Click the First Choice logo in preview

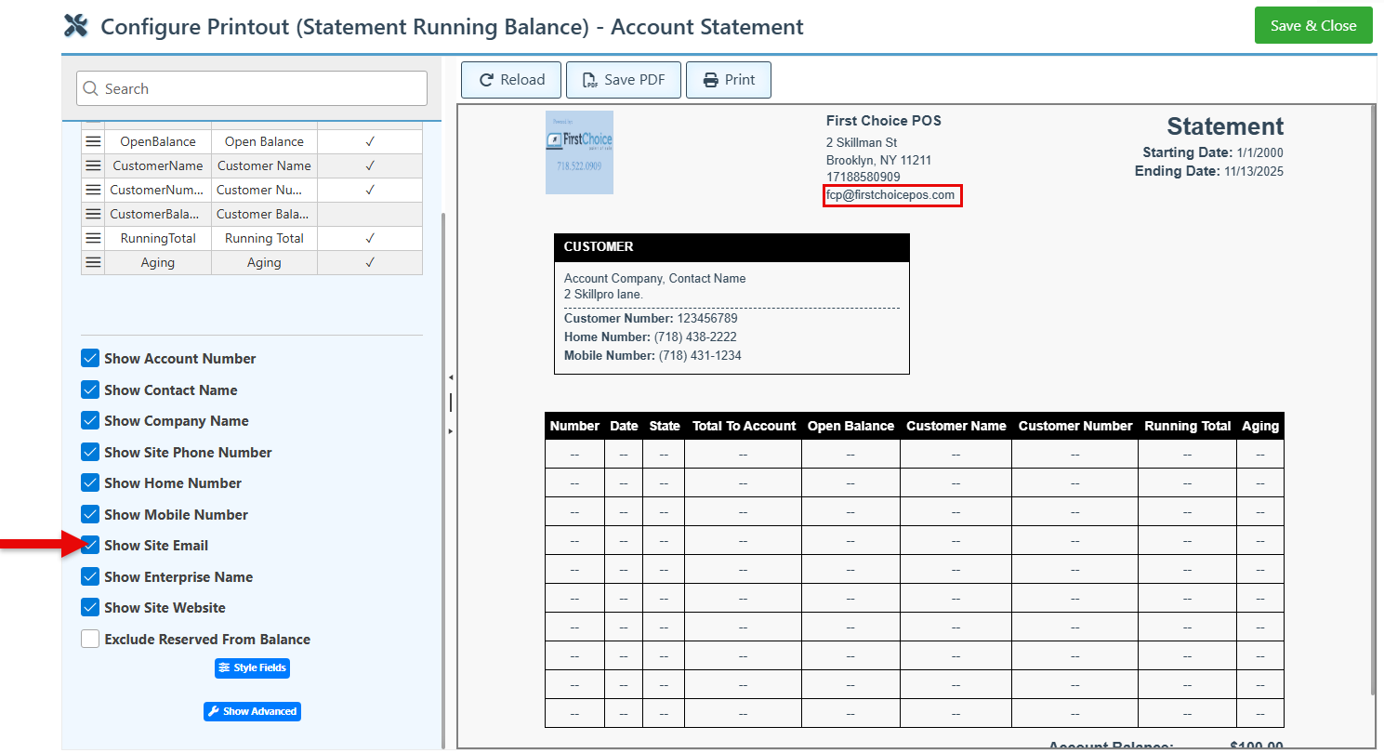[579, 152]
